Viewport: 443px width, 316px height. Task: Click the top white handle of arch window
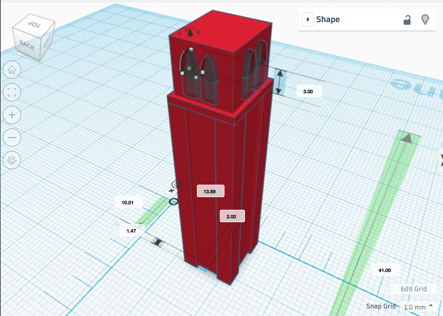(191, 49)
